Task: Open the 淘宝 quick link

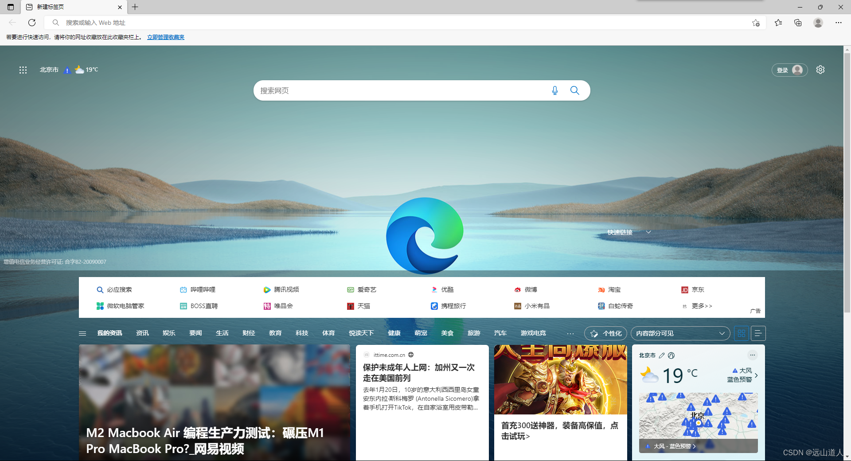Action: (609, 290)
